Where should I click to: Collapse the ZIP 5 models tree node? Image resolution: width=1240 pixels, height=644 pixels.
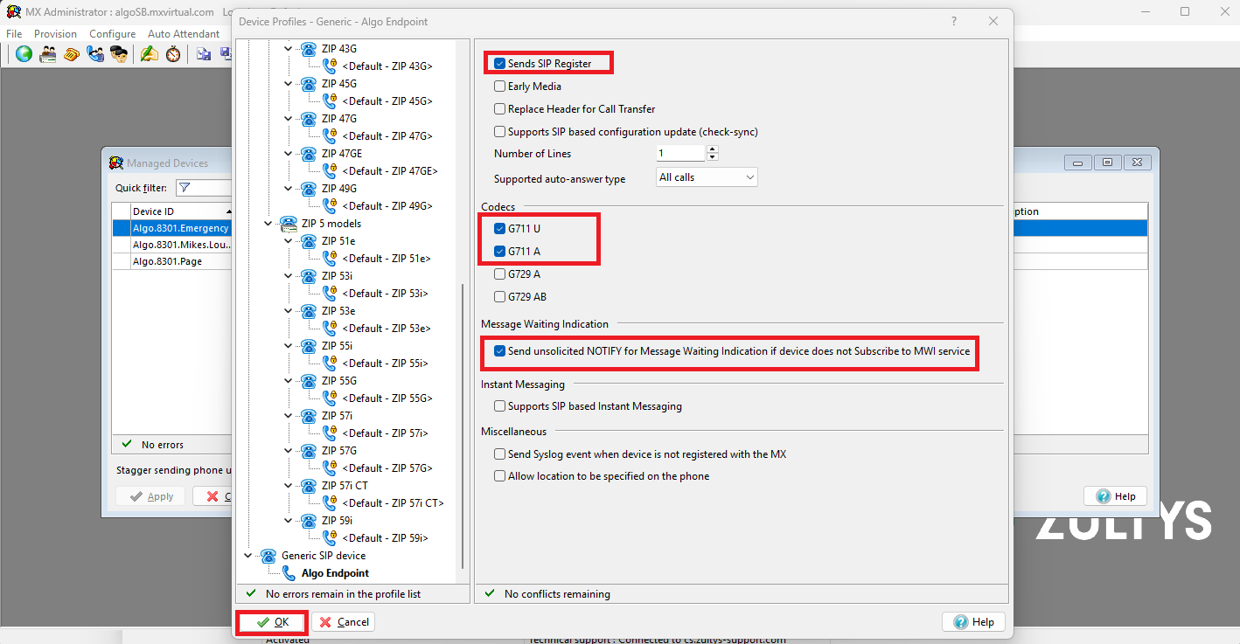268,224
